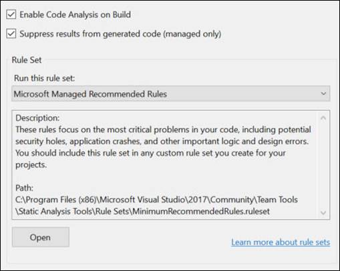Click the chevron arrow of the rule set dropdown

[x=323, y=93]
